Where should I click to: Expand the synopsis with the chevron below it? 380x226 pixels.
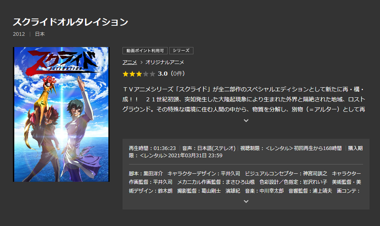click(x=246, y=121)
